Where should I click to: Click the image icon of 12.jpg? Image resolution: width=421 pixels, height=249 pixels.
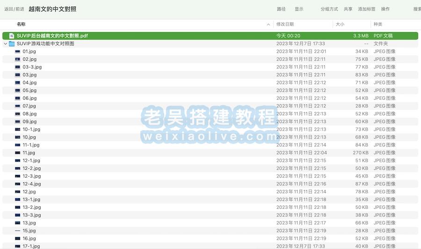click(18, 192)
